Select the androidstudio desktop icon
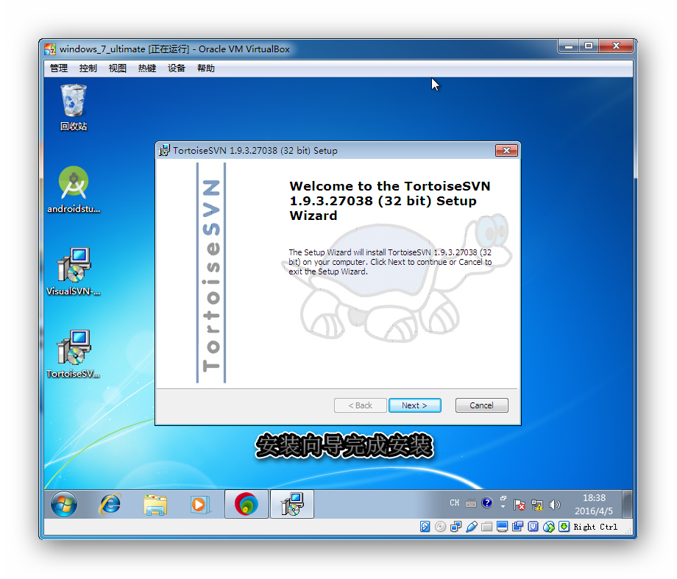This screenshot has height=579, width=677. (x=74, y=190)
